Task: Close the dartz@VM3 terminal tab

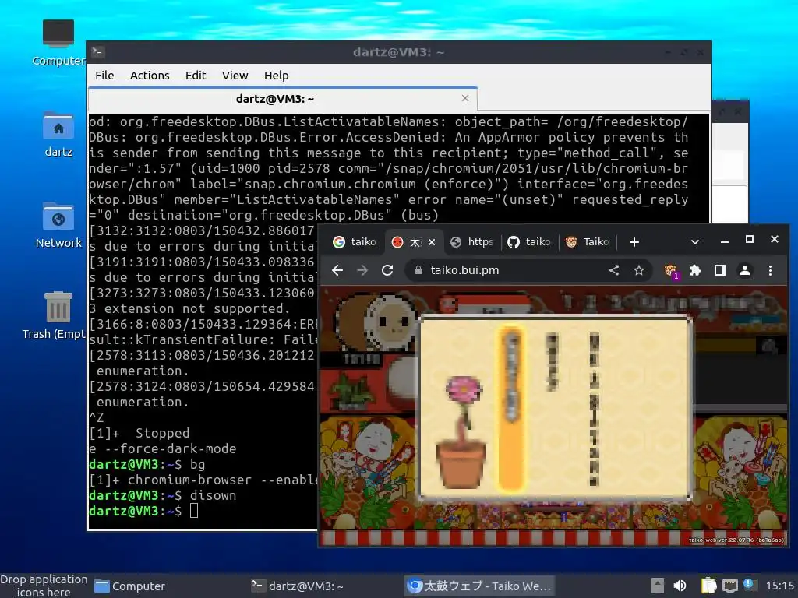Action: tap(464, 98)
